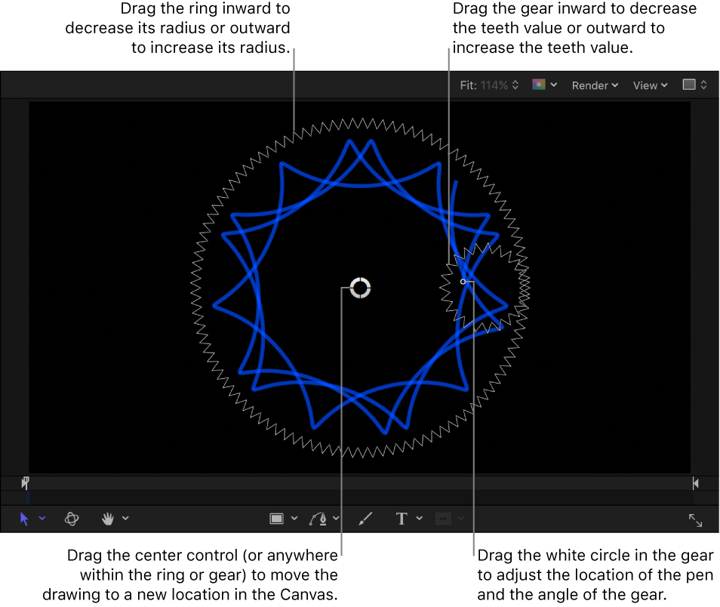Open the Text tool chevron menu
The width and height of the screenshot is (720, 607).
pyautogui.click(x=418, y=519)
